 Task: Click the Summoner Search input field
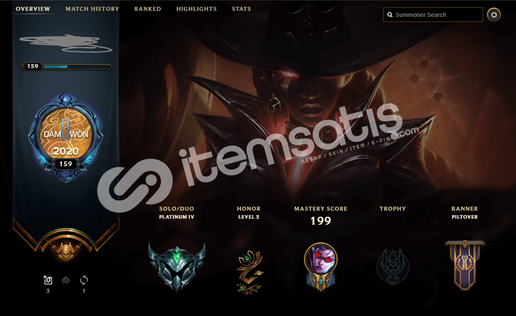click(x=433, y=15)
